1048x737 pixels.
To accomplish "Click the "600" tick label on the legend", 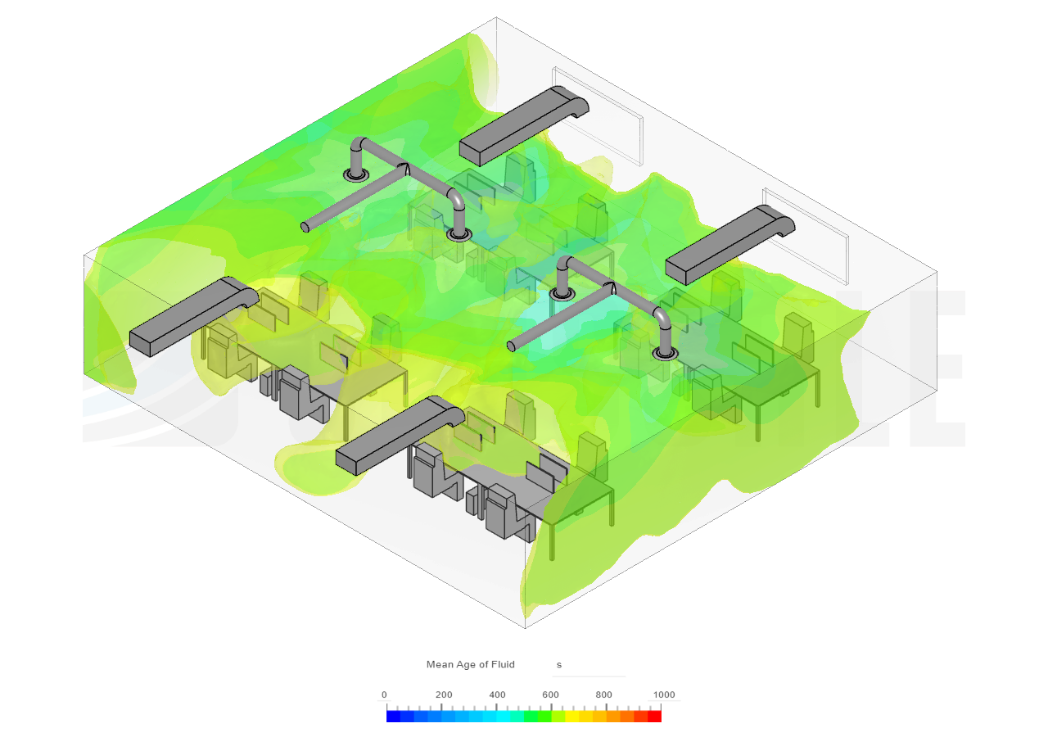I will 550,694.
